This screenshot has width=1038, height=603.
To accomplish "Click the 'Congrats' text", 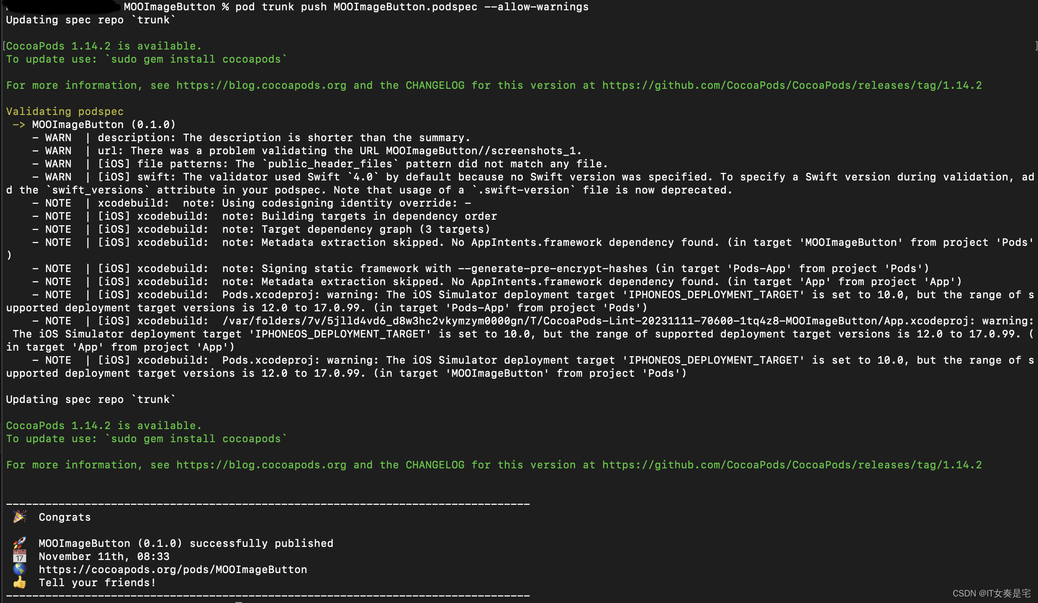I will click(65, 517).
